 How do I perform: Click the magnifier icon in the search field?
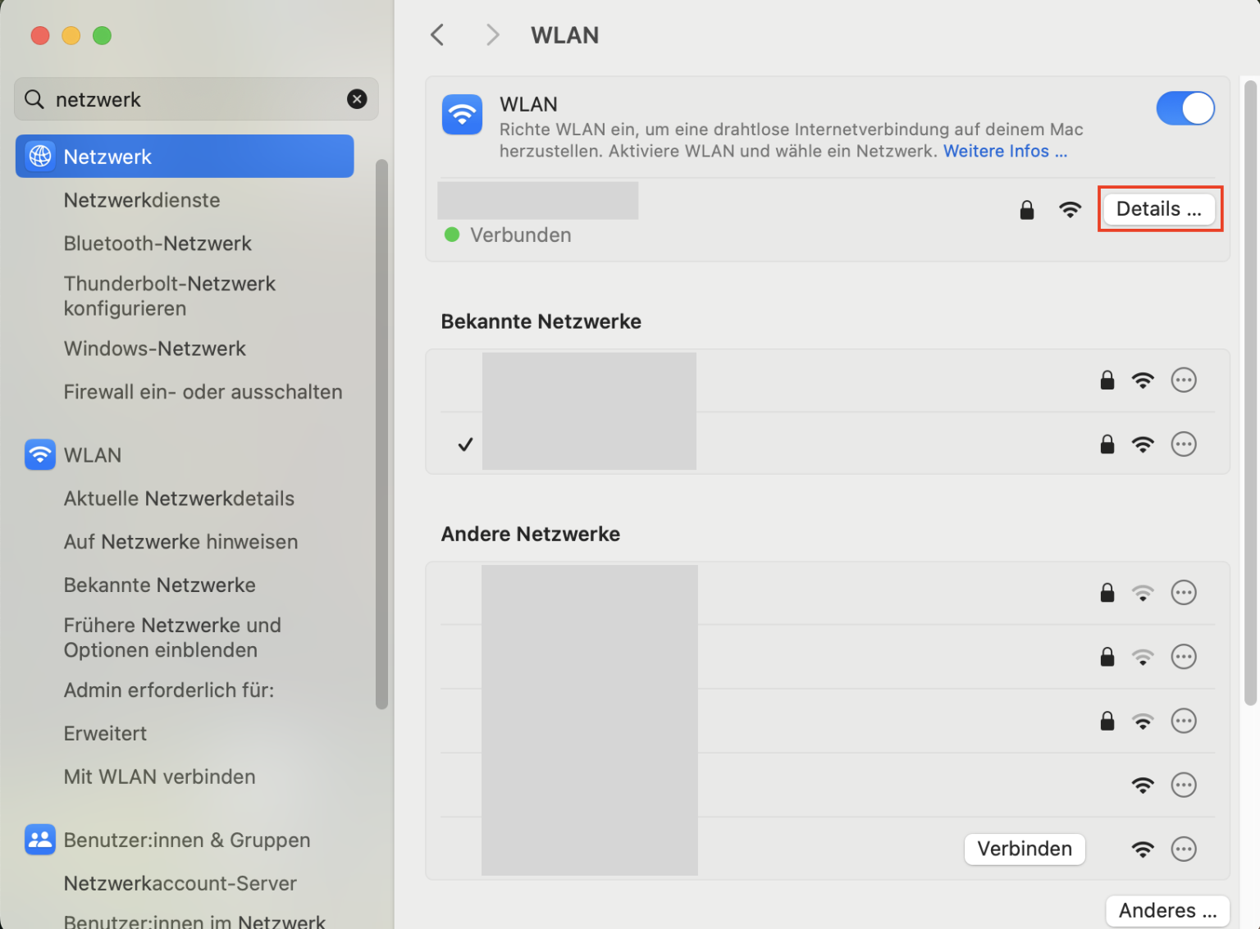point(34,98)
